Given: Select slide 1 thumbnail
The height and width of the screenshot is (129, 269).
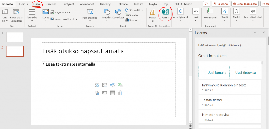Looking at the screenshot, I should point(15,37).
